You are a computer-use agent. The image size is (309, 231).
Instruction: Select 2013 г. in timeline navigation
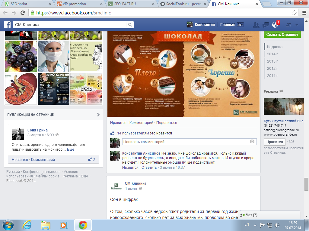pos(272,61)
